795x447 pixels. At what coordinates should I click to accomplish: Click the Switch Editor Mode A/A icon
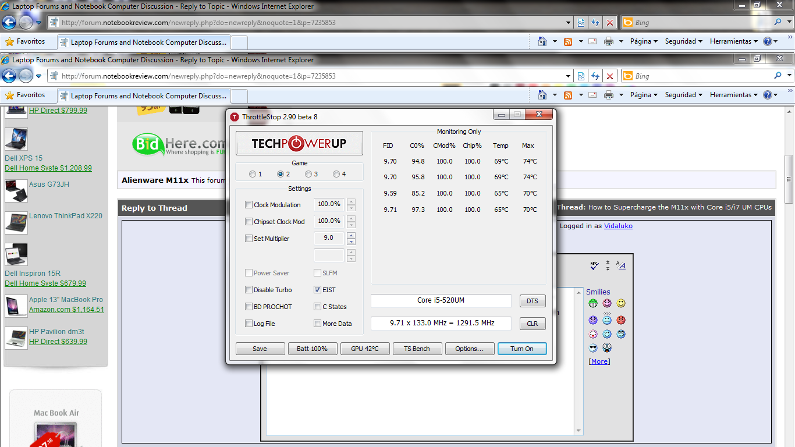621,265
